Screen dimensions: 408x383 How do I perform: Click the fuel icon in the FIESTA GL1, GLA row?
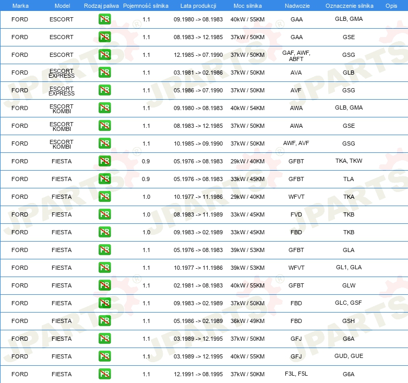(x=104, y=268)
